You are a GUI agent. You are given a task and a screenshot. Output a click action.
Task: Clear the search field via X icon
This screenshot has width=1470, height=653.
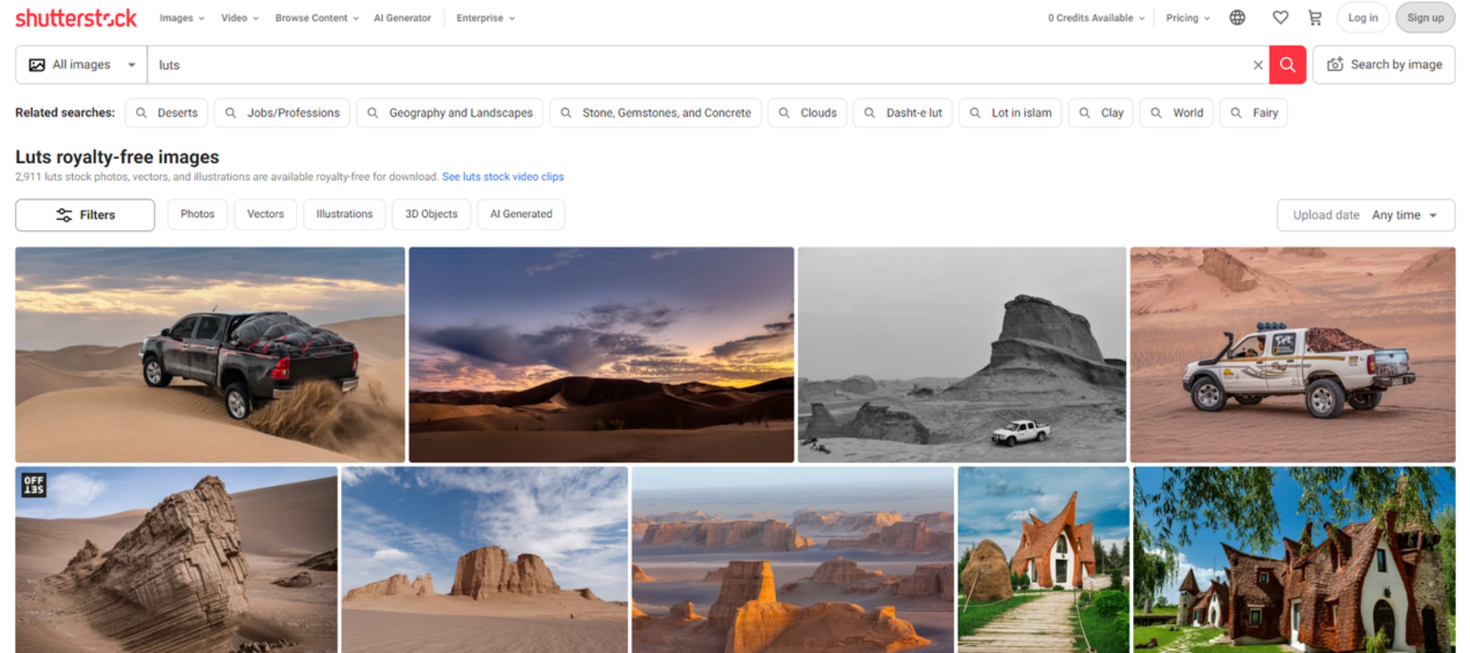pos(1258,64)
